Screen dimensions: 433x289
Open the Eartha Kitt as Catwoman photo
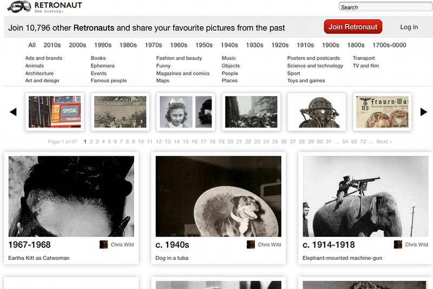(71, 196)
